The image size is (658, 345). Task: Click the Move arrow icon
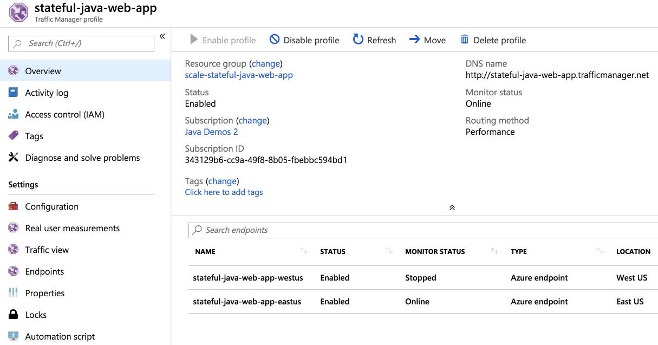click(x=414, y=40)
